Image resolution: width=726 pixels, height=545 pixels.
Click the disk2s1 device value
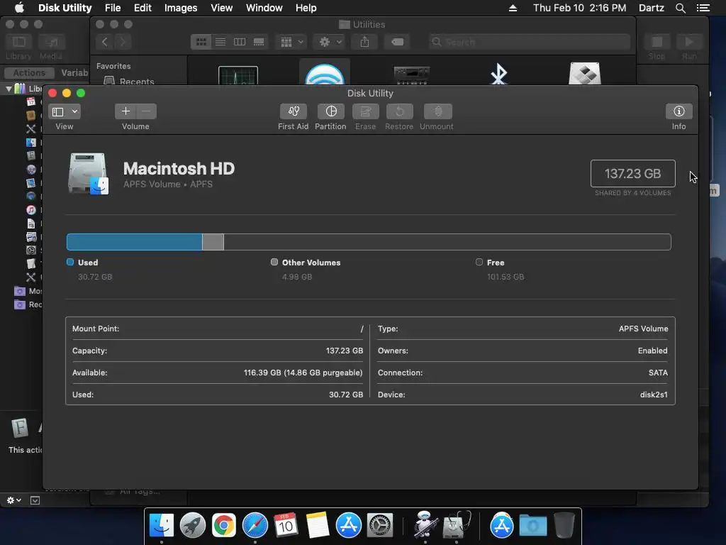coord(653,395)
